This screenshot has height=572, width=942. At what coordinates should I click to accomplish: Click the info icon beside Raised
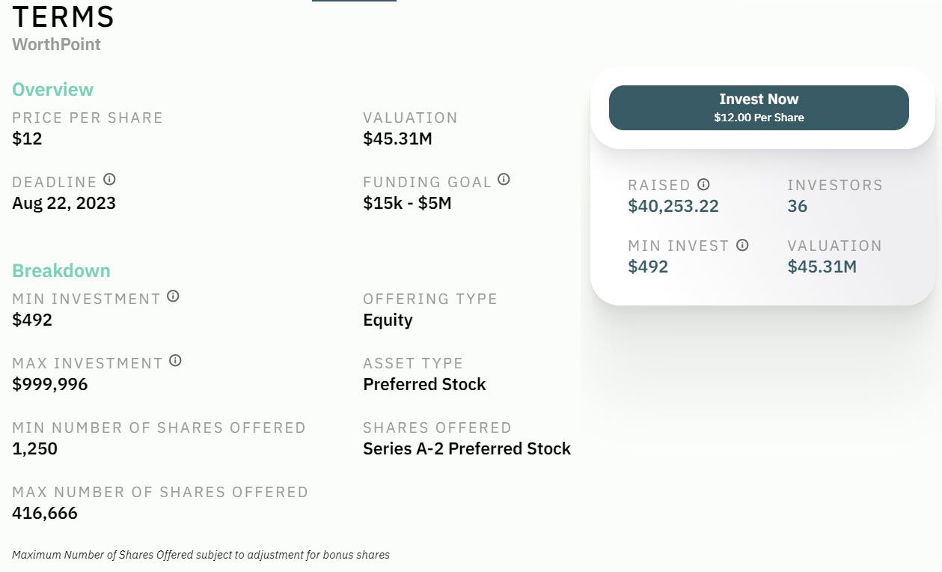(x=703, y=184)
